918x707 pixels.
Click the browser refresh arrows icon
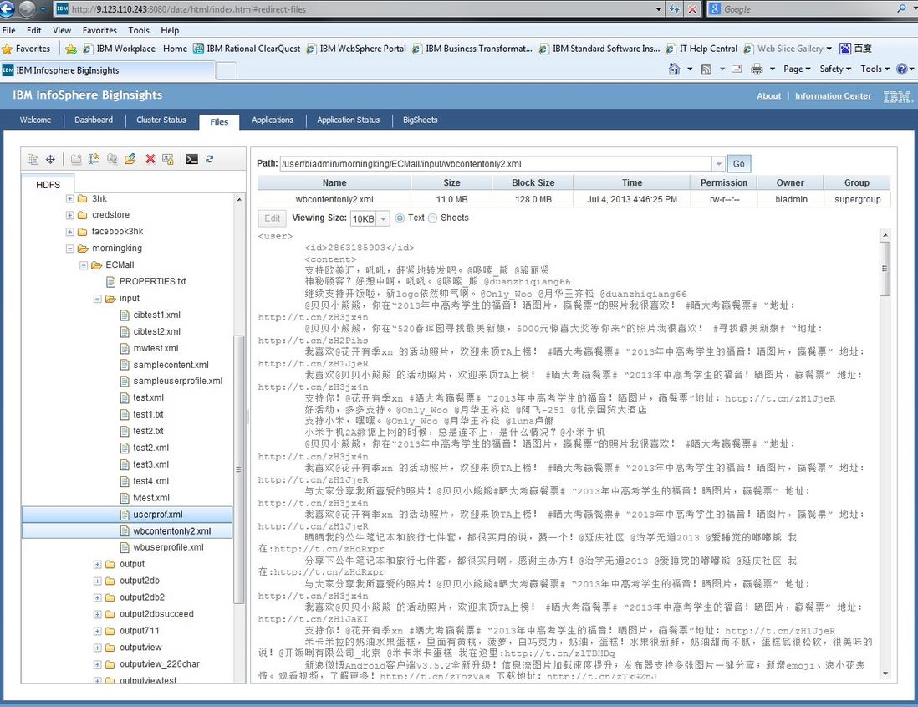(x=675, y=9)
